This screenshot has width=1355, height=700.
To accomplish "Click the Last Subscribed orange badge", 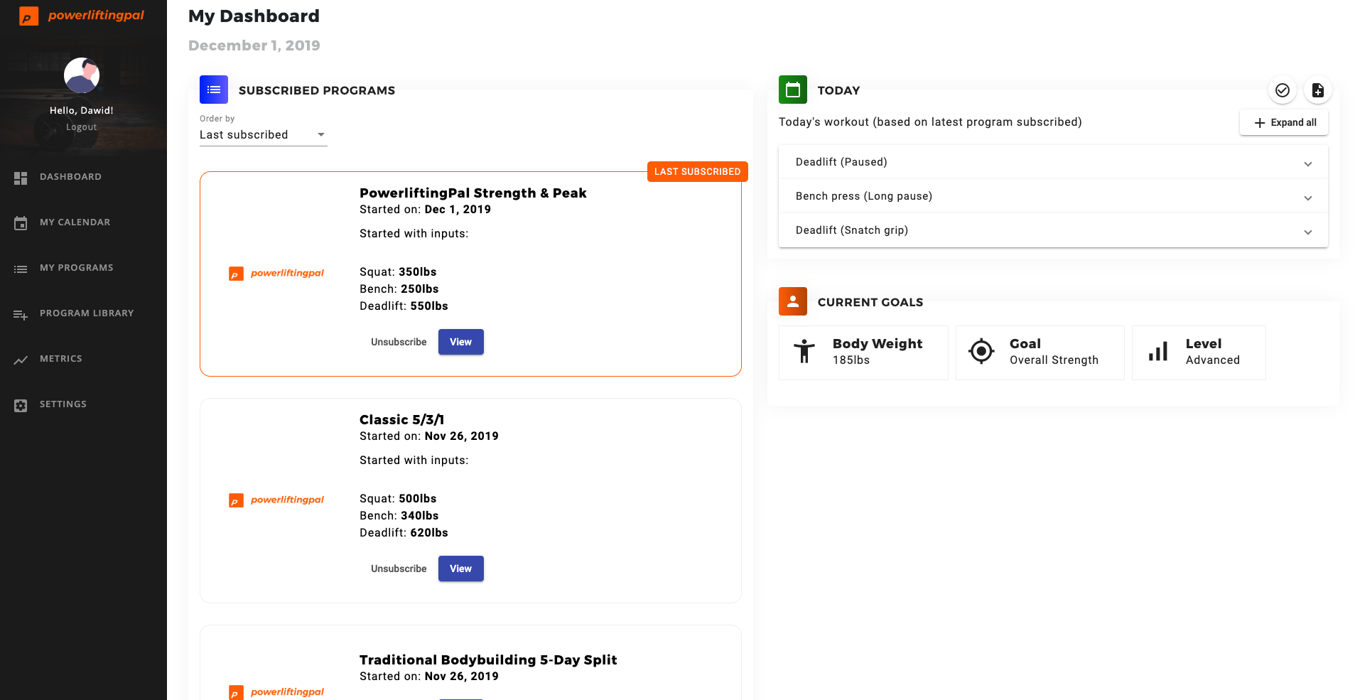I will (x=697, y=171).
